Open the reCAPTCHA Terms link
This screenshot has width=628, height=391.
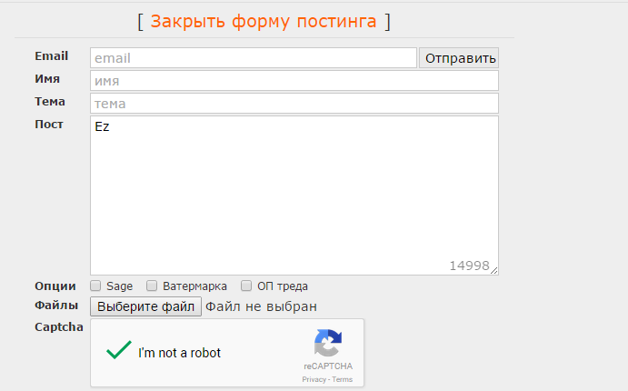tap(343, 379)
